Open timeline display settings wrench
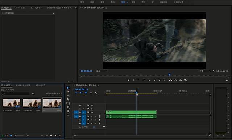This screenshot has height=140, width=232. point(96,93)
